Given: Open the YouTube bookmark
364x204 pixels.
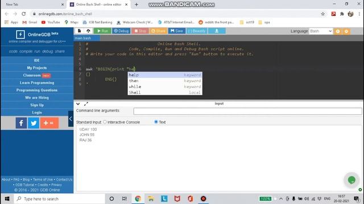Looking at the screenshot, I should [x=51, y=22].
